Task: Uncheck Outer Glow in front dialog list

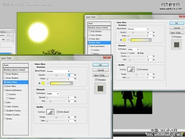Action: [x=5, y=82]
